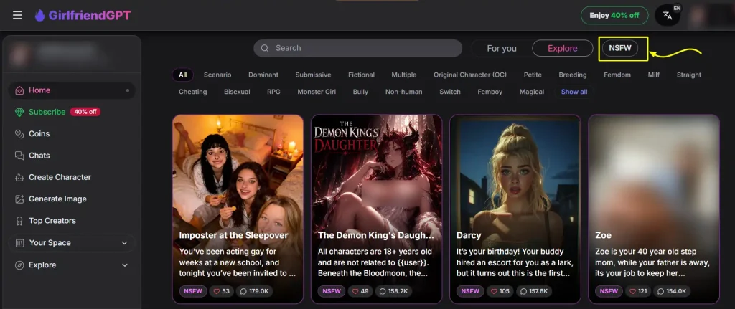Select the Bully category filter

click(360, 92)
